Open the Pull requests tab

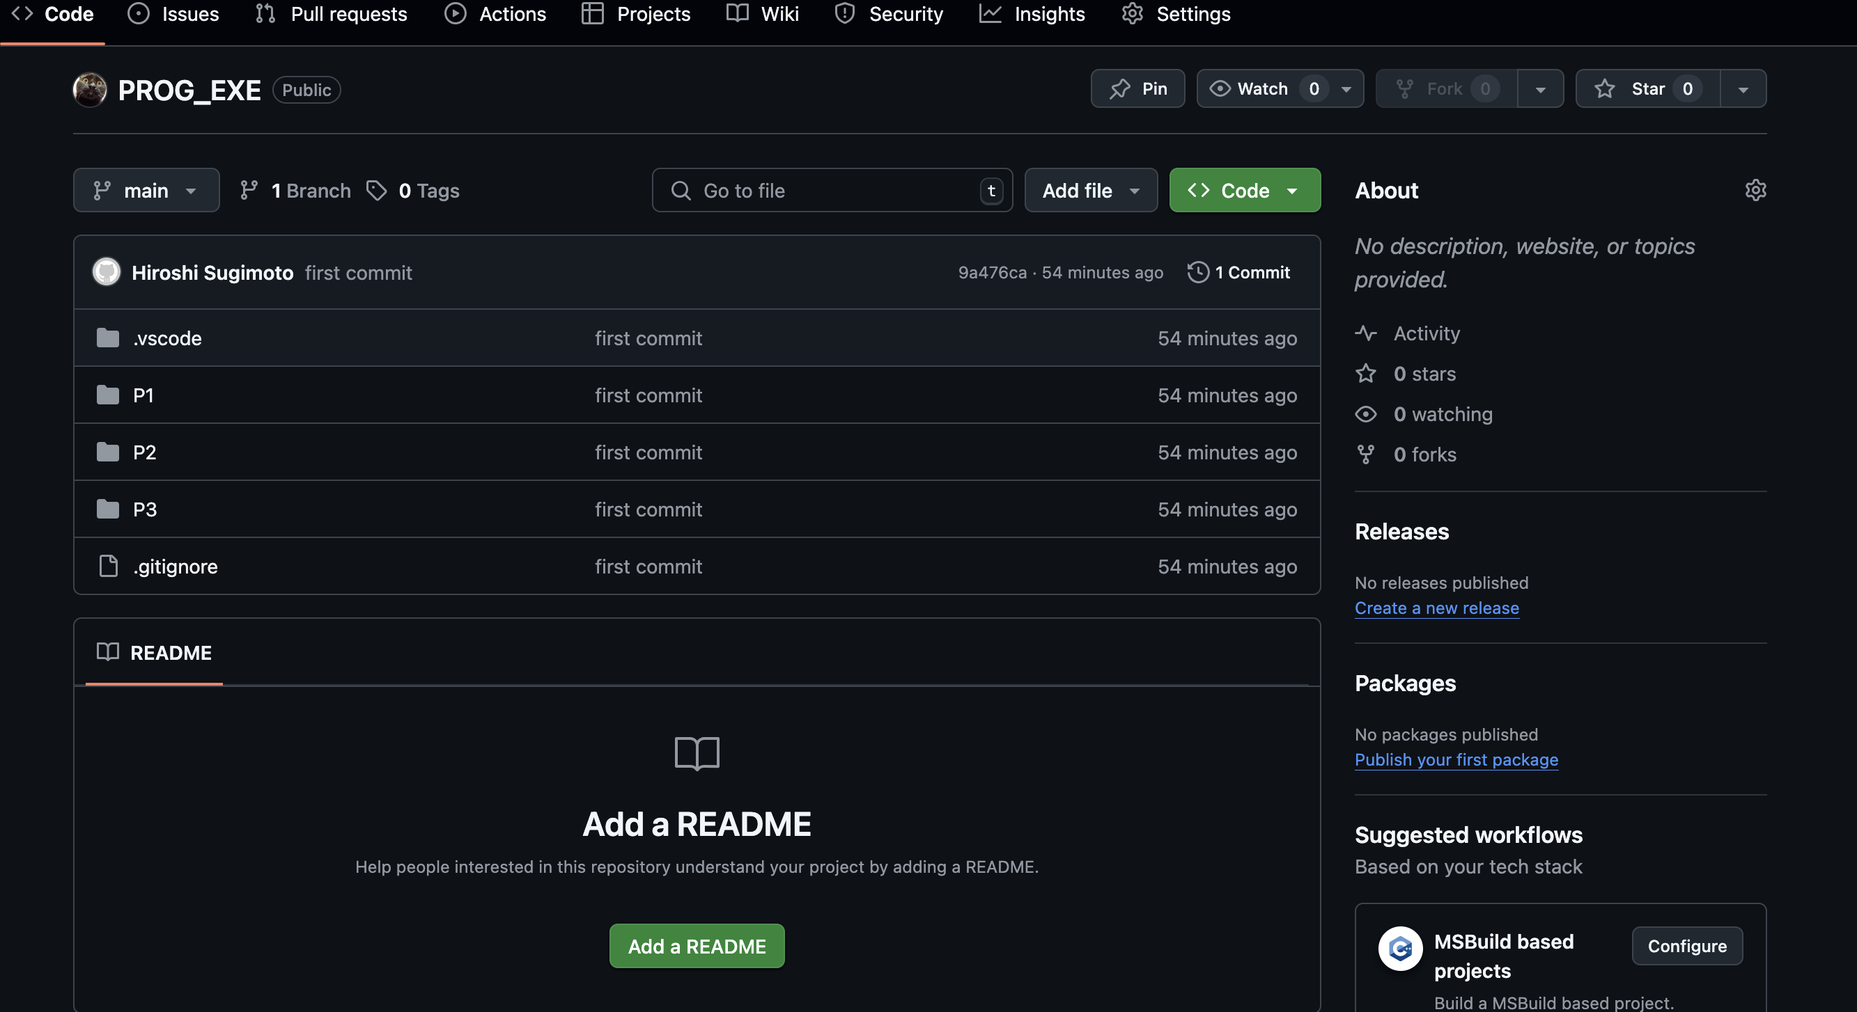pos(332,14)
